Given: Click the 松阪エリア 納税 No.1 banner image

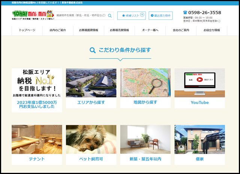Looking at the screenshot, I should (37, 83).
